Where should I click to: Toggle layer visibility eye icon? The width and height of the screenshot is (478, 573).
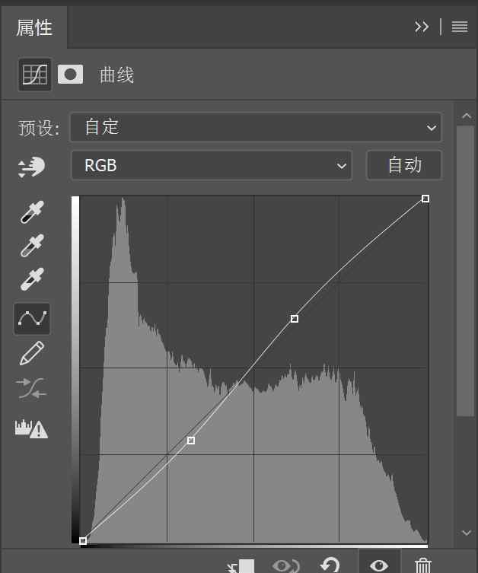tap(378, 565)
